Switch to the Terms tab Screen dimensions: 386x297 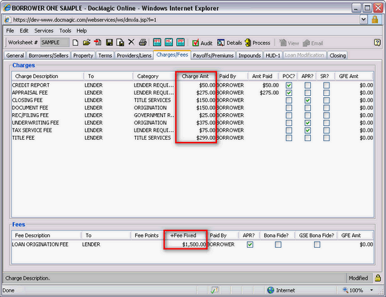pyautogui.click(x=105, y=55)
